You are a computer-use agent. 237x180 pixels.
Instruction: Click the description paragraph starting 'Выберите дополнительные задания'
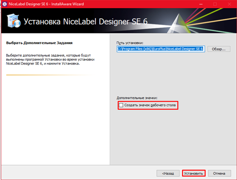point(50,60)
